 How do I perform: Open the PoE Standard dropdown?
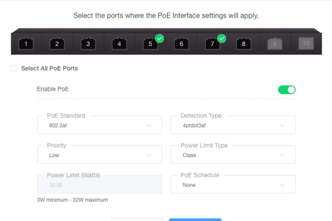pos(99,125)
